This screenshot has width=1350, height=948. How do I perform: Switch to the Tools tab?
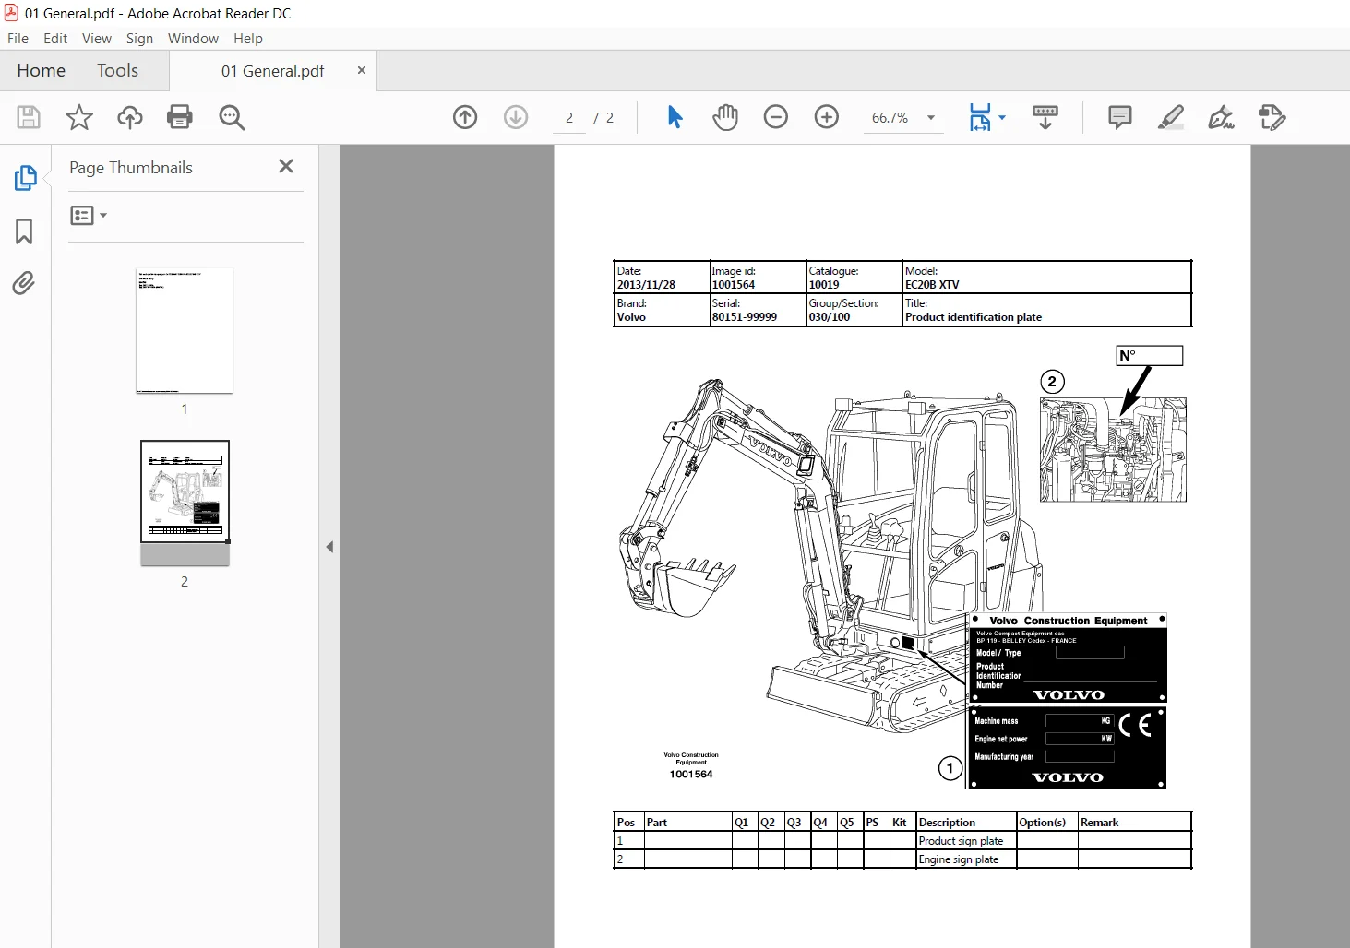[x=117, y=71]
